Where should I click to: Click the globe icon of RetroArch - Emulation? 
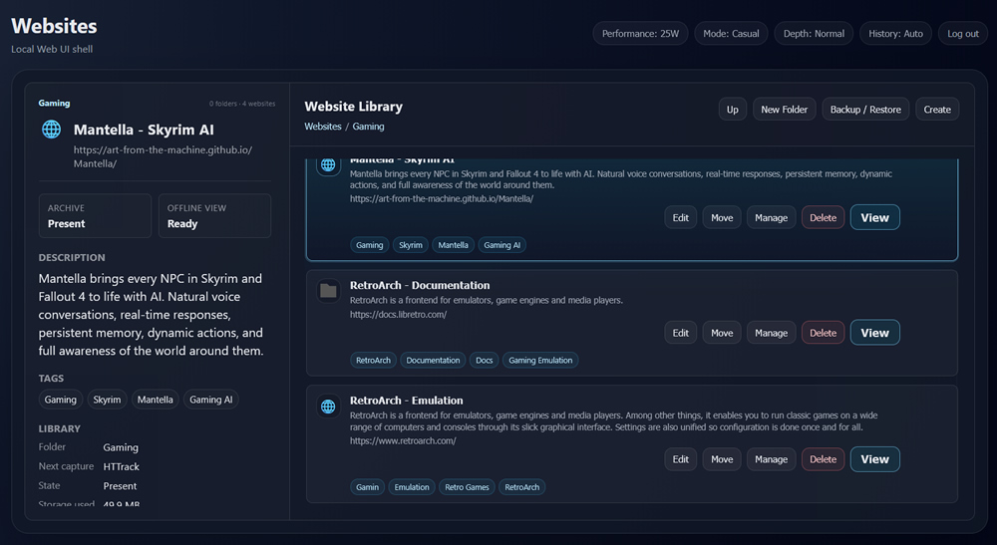328,407
